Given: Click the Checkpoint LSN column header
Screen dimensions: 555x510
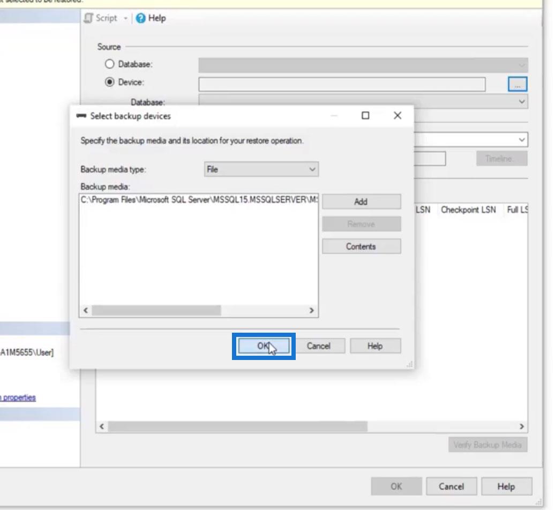Looking at the screenshot, I should (x=468, y=210).
